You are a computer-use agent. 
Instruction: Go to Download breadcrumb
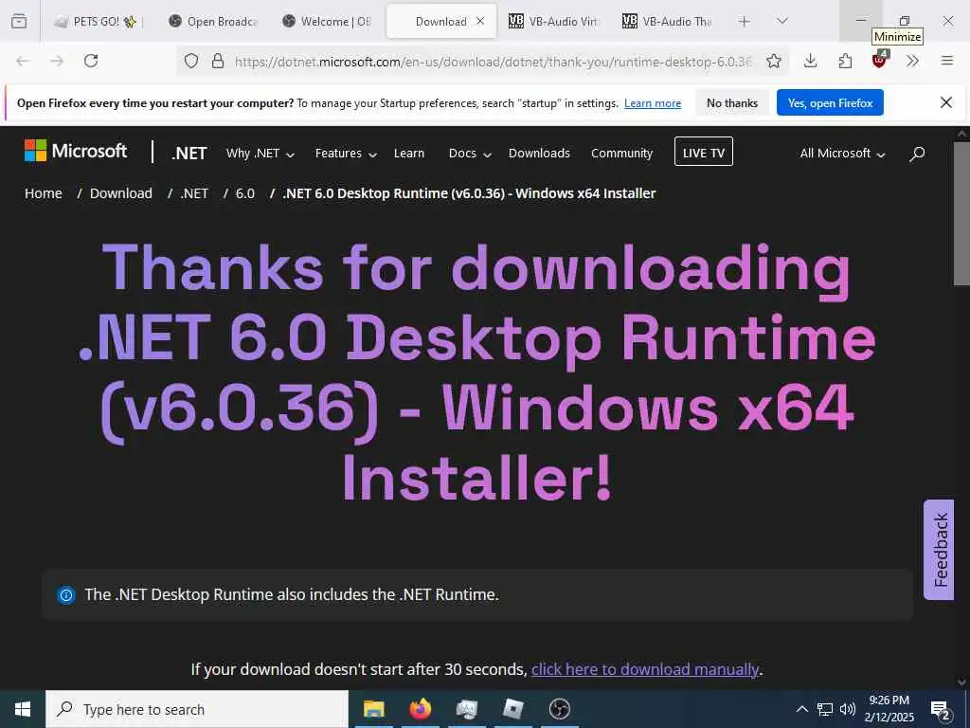(x=121, y=193)
